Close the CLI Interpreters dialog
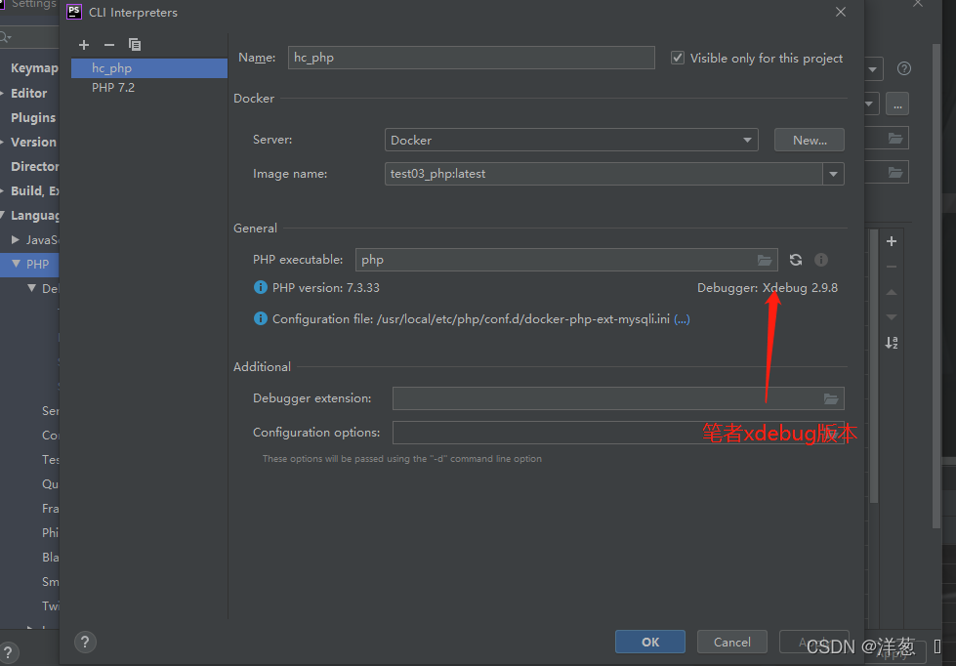The height and width of the screenshot is (666, 956). 841,12
